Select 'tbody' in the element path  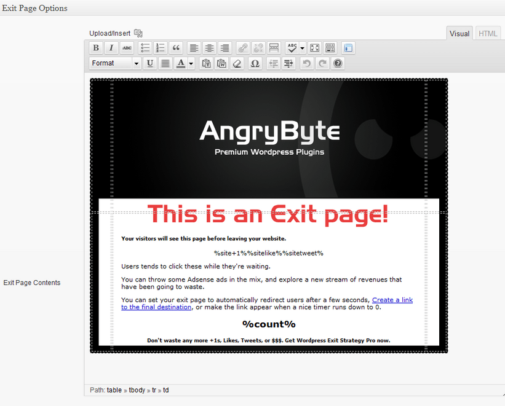pos(137,390)
